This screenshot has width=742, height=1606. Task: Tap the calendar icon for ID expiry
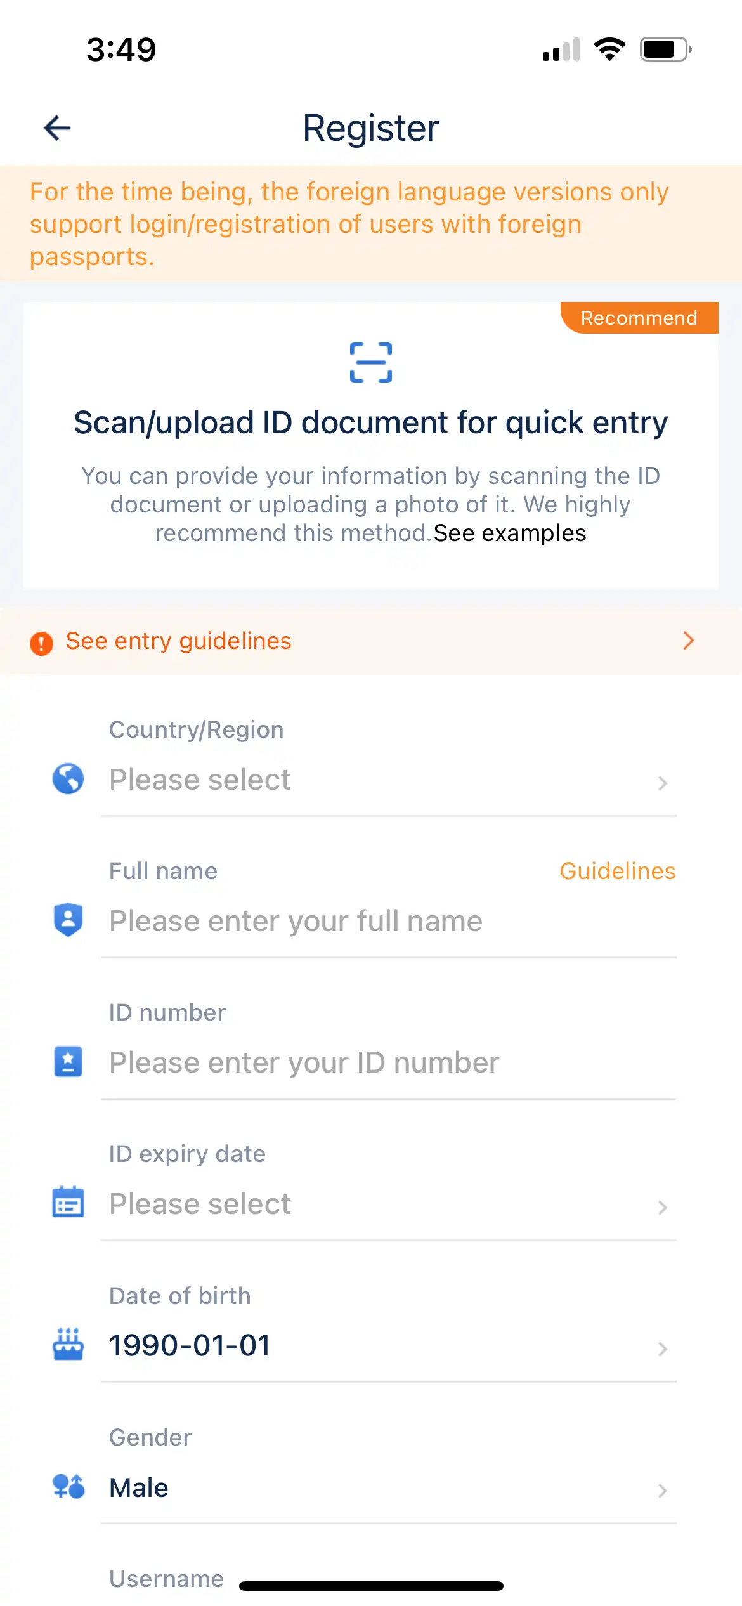pos(68,1202)
